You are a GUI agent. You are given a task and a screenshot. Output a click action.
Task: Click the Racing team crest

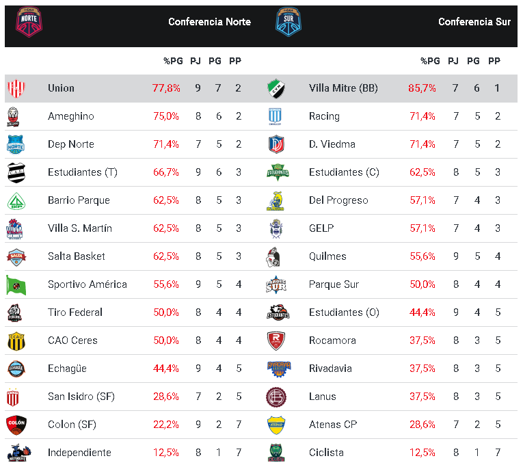pyautogui.click(x=276, y=116)
